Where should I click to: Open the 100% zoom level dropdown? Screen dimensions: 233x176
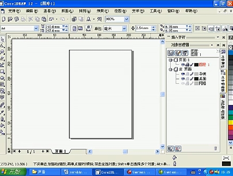(126, 19)
